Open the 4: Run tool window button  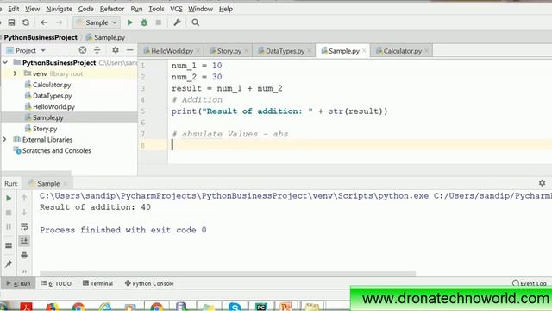[x=19, y=283]
